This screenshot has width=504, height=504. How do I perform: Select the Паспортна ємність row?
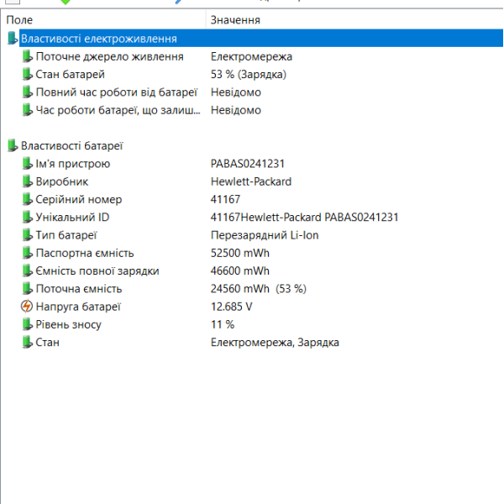click(x=252, y=253)
